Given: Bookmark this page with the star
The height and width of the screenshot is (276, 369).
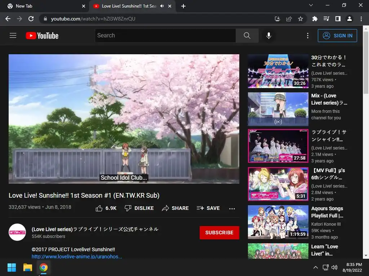Looking at the screenshot, I should [x=301, y=19].
